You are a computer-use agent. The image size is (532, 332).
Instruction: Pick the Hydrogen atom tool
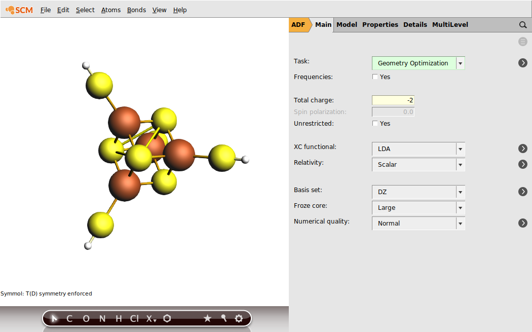click(x=118, y=318)
